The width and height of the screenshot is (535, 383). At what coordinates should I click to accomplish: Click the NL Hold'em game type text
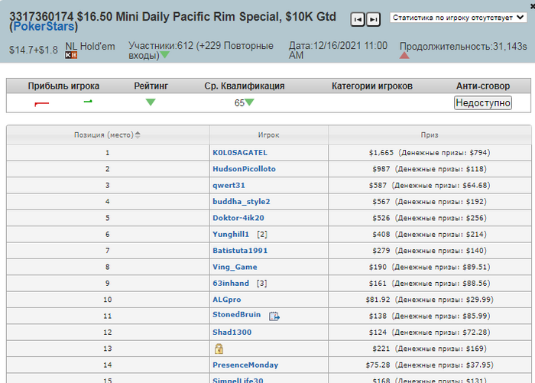90,47
